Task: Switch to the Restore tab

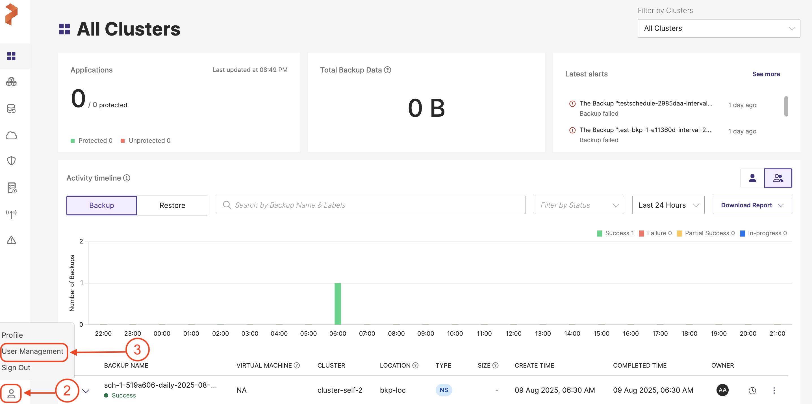Action: 172,205
